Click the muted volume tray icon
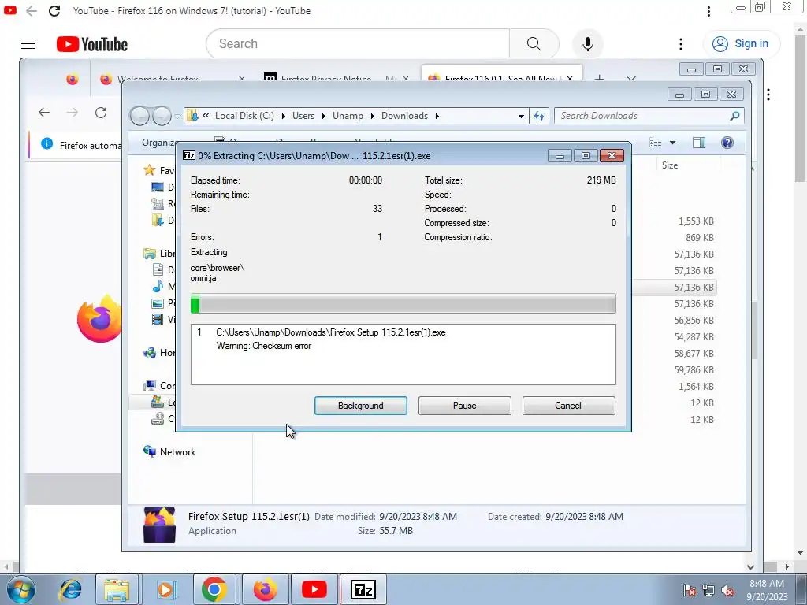Screen dimensions: 807x605 click(727, 591)
